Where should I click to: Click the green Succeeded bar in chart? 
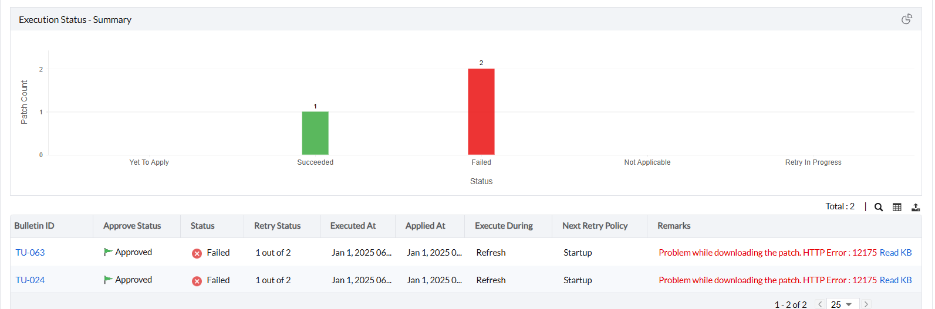click(x=315, y=133)
